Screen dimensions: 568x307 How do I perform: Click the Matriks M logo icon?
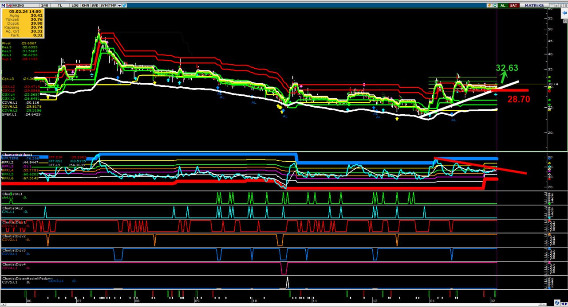click(x=3, y=5)
